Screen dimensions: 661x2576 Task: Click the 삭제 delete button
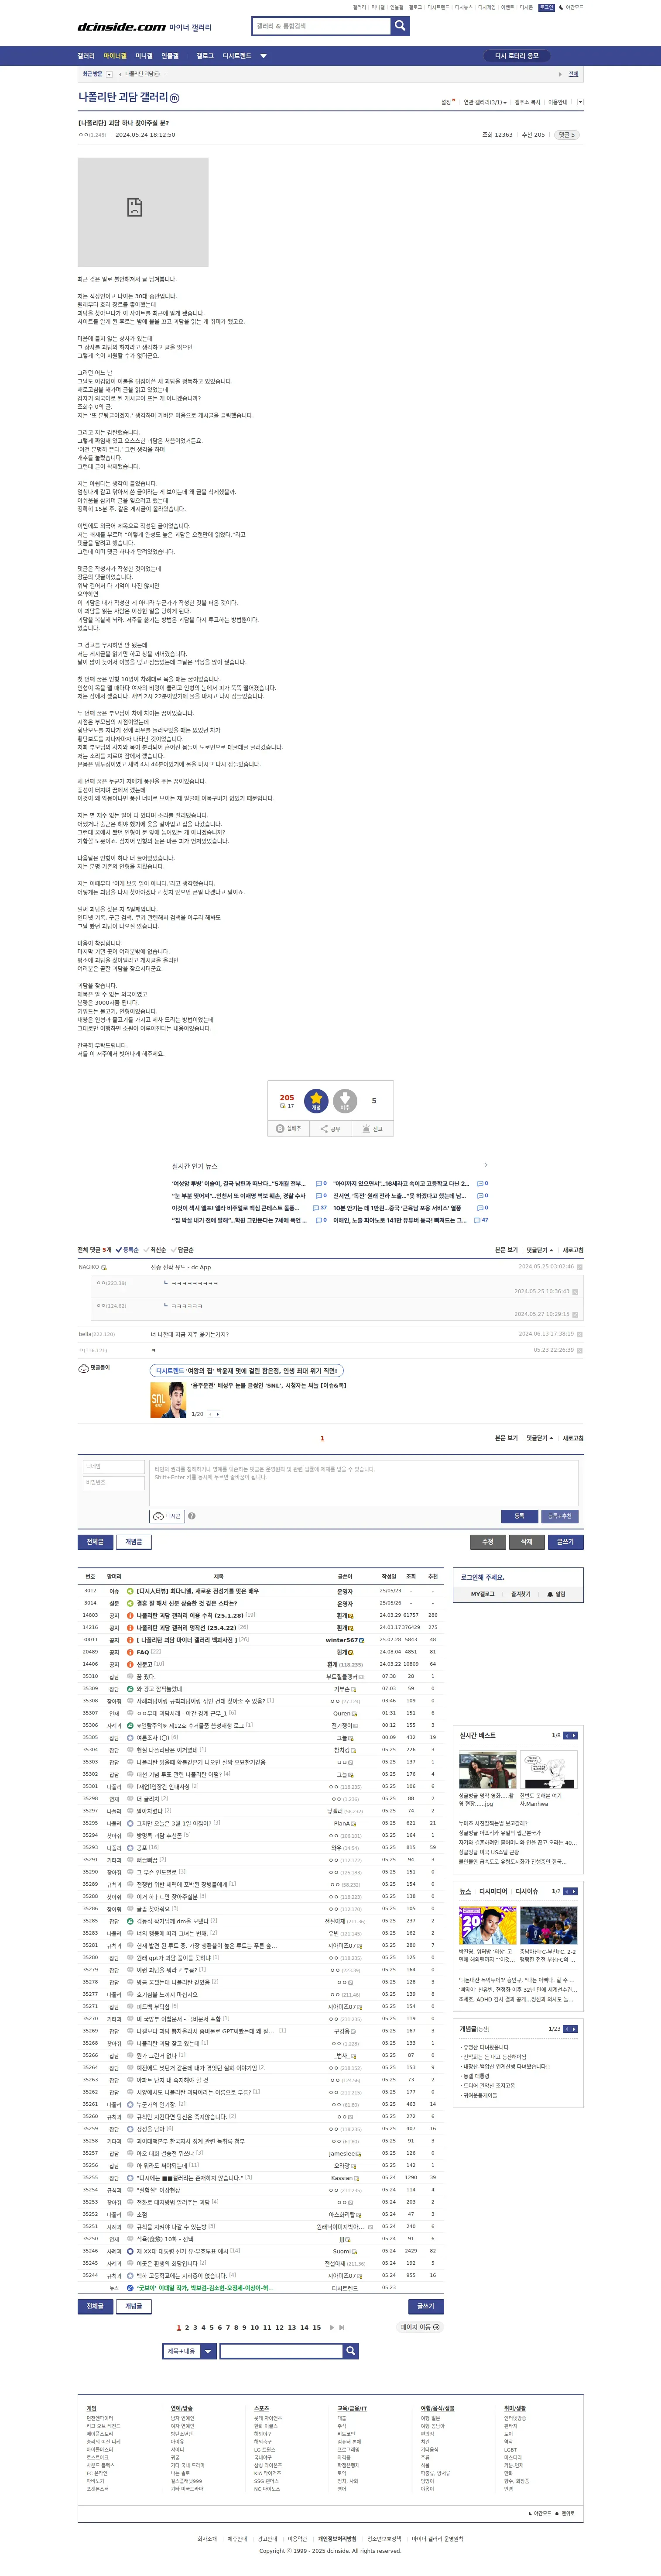[527, 1542]
